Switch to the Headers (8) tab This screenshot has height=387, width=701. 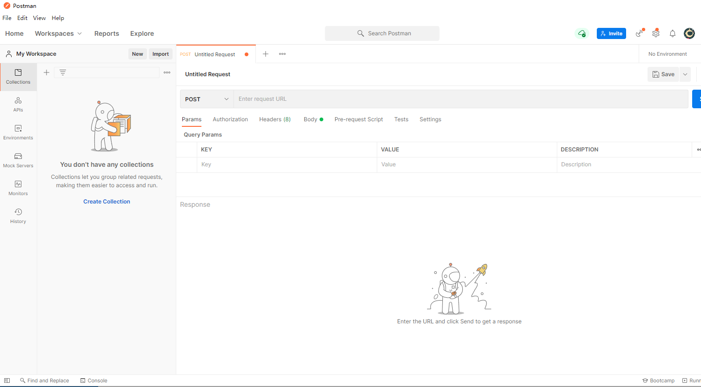[x=275, y=119]
